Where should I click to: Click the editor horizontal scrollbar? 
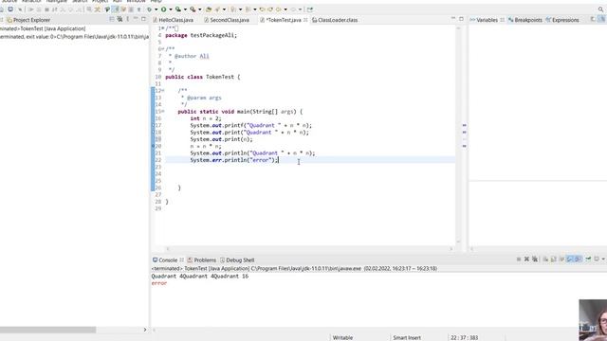(309, 248)
